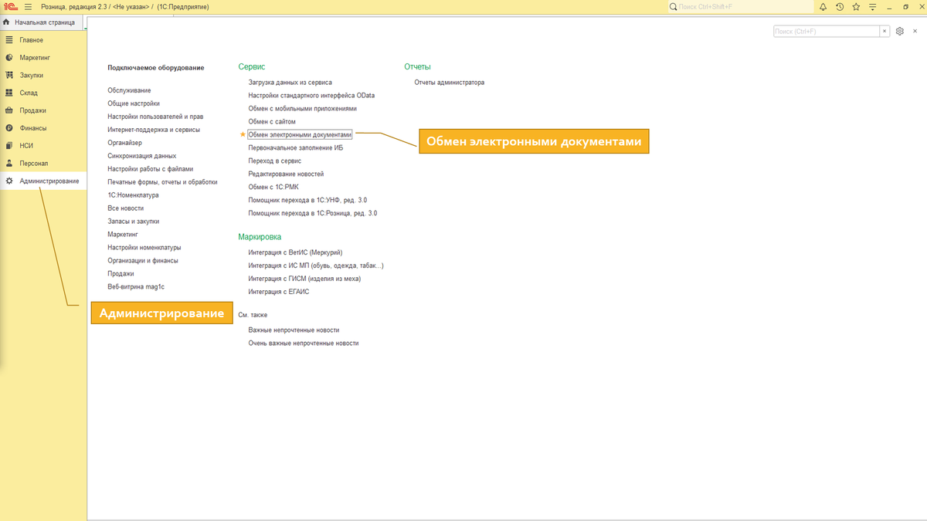927x521 pixels.
Task: Open Подключаемое оборудование
Action: click(156, 68)
